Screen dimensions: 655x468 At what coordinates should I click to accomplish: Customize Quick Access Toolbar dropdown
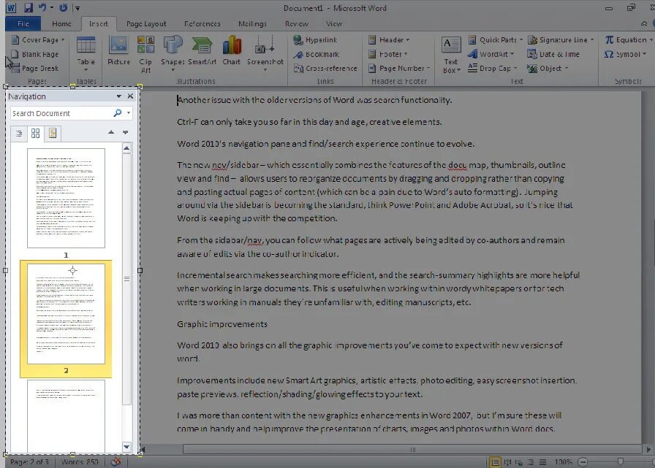[x=77, y=7]
